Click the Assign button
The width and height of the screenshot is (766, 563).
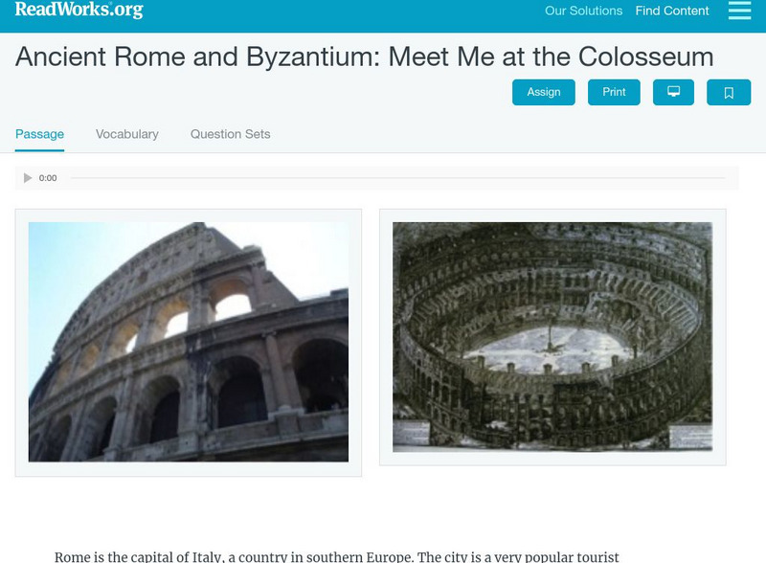point(544,92)
